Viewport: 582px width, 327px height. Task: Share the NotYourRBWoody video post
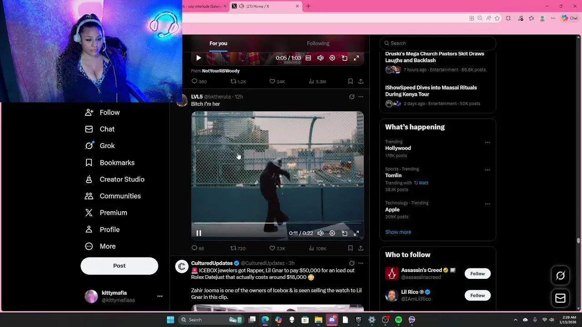[x=361, y=81]
